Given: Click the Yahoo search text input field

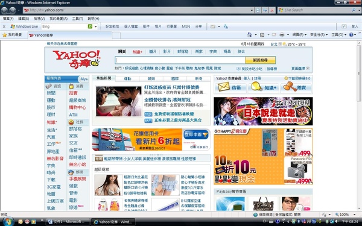Looking at the screenshot, I should click(x=180, y=60).
